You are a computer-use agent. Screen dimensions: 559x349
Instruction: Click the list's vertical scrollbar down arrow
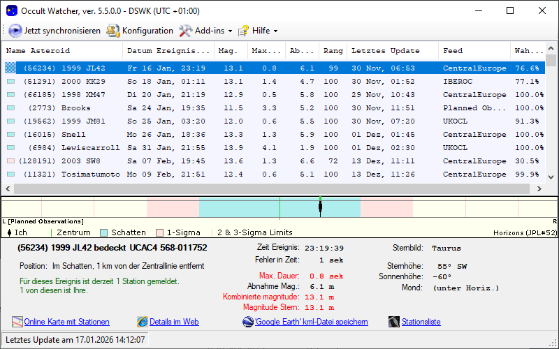tap(551, 177)
